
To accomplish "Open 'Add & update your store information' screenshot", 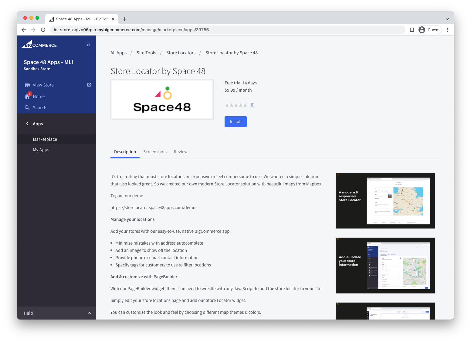I will click(385, 266).
